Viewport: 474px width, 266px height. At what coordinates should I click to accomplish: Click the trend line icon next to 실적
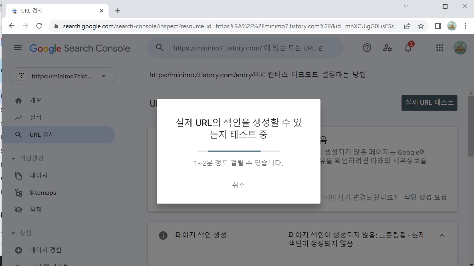pyautogui.click(x=19, y=117)
